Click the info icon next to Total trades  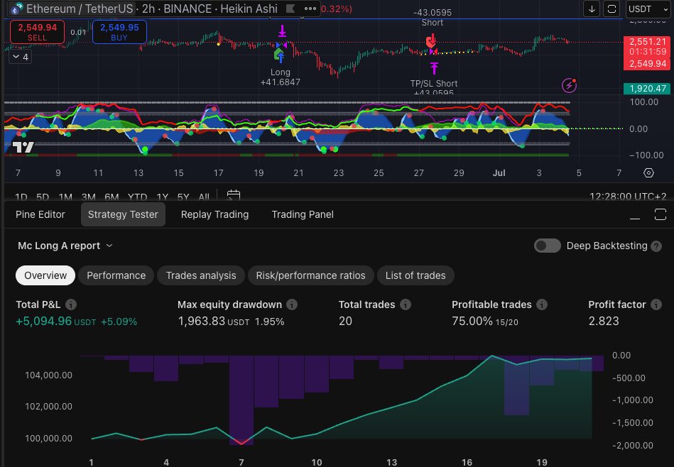coord(406,304)
